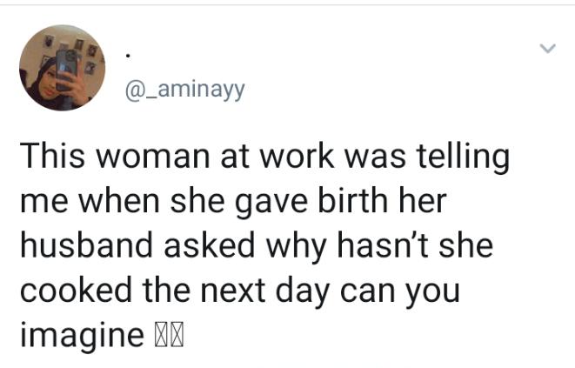This screenshot has width=575, height=368.
Task: Click the word "This" starting the tweet
Action: coord(52,157)
